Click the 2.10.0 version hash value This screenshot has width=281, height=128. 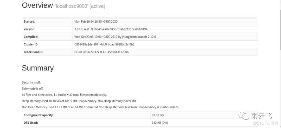point(111,29)
